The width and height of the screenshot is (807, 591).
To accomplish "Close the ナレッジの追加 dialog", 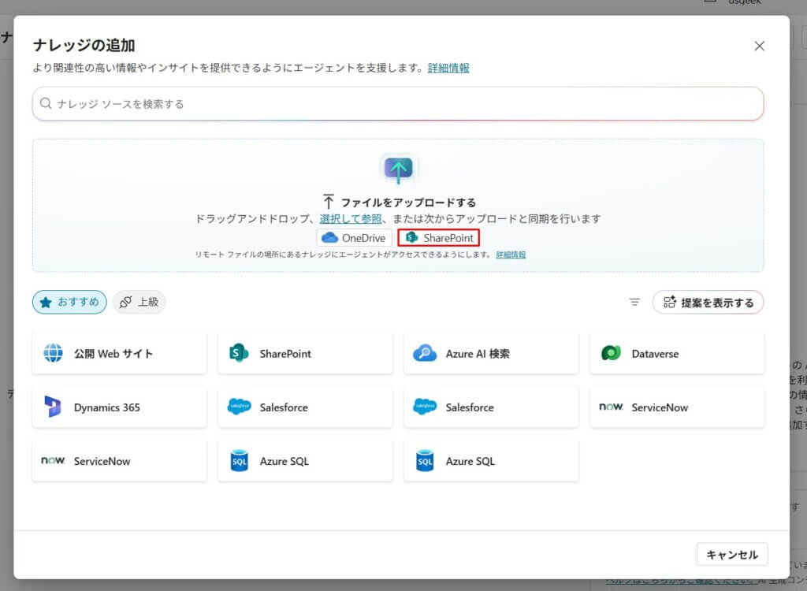I will tap(759, 46).
